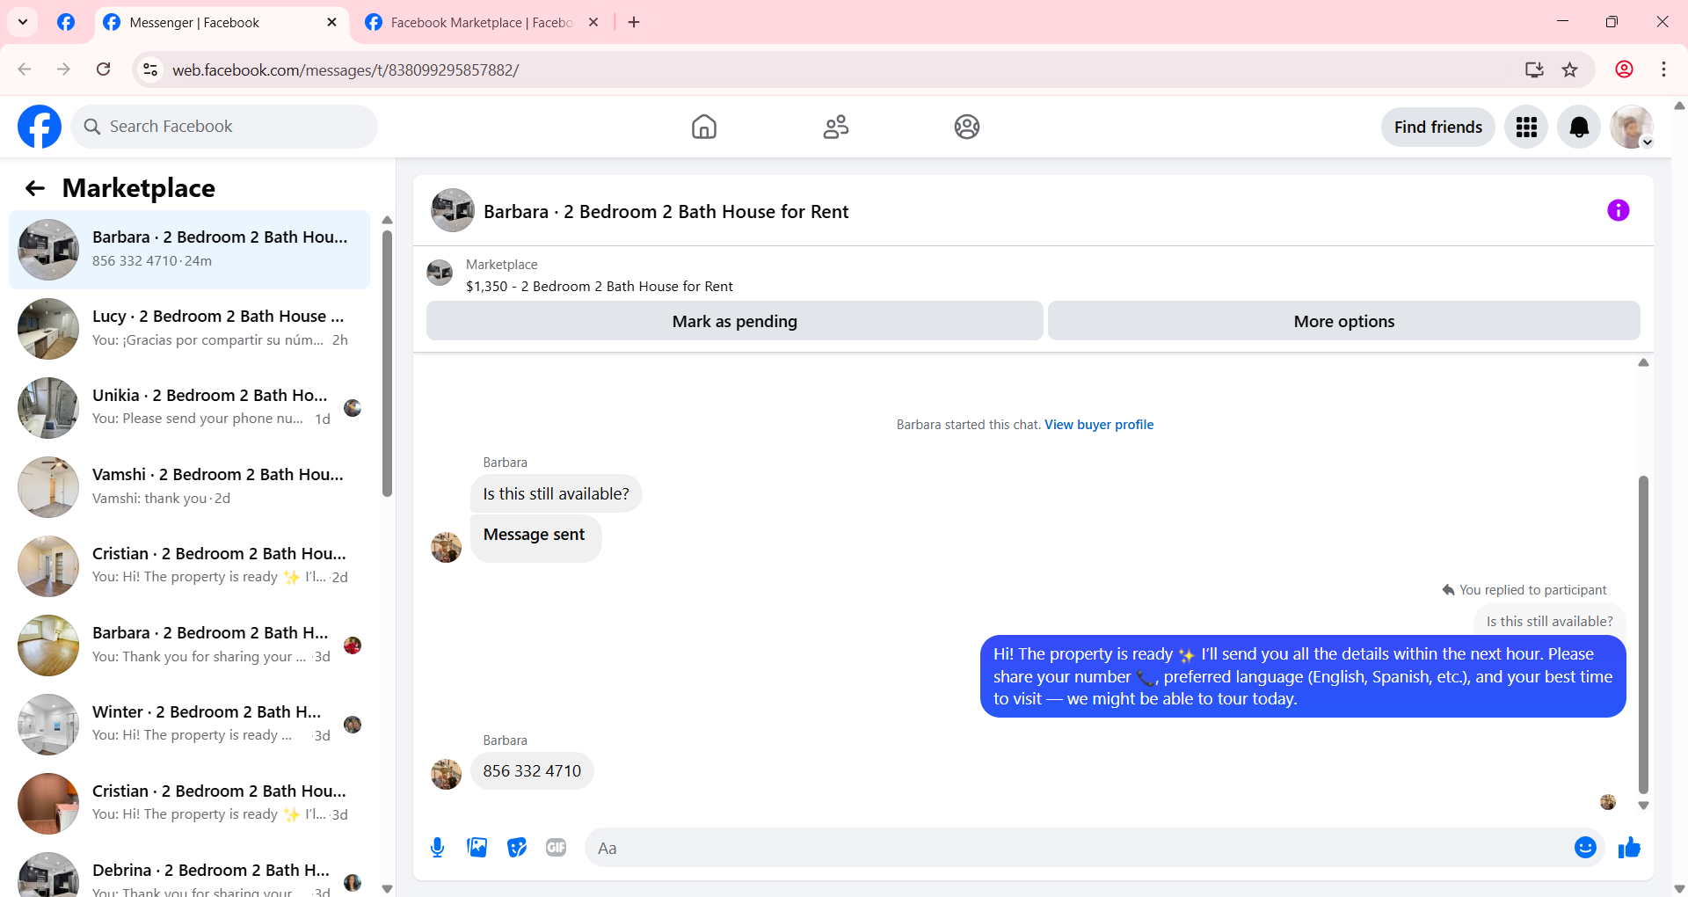Open the Facebook home logo
Screen dimensions: 1688x897
tap(40, 127)
